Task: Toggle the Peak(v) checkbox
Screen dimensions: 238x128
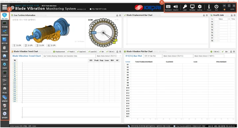Action: click(71, 52)
